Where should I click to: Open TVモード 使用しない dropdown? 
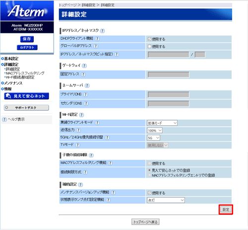(x=158, y=145)
